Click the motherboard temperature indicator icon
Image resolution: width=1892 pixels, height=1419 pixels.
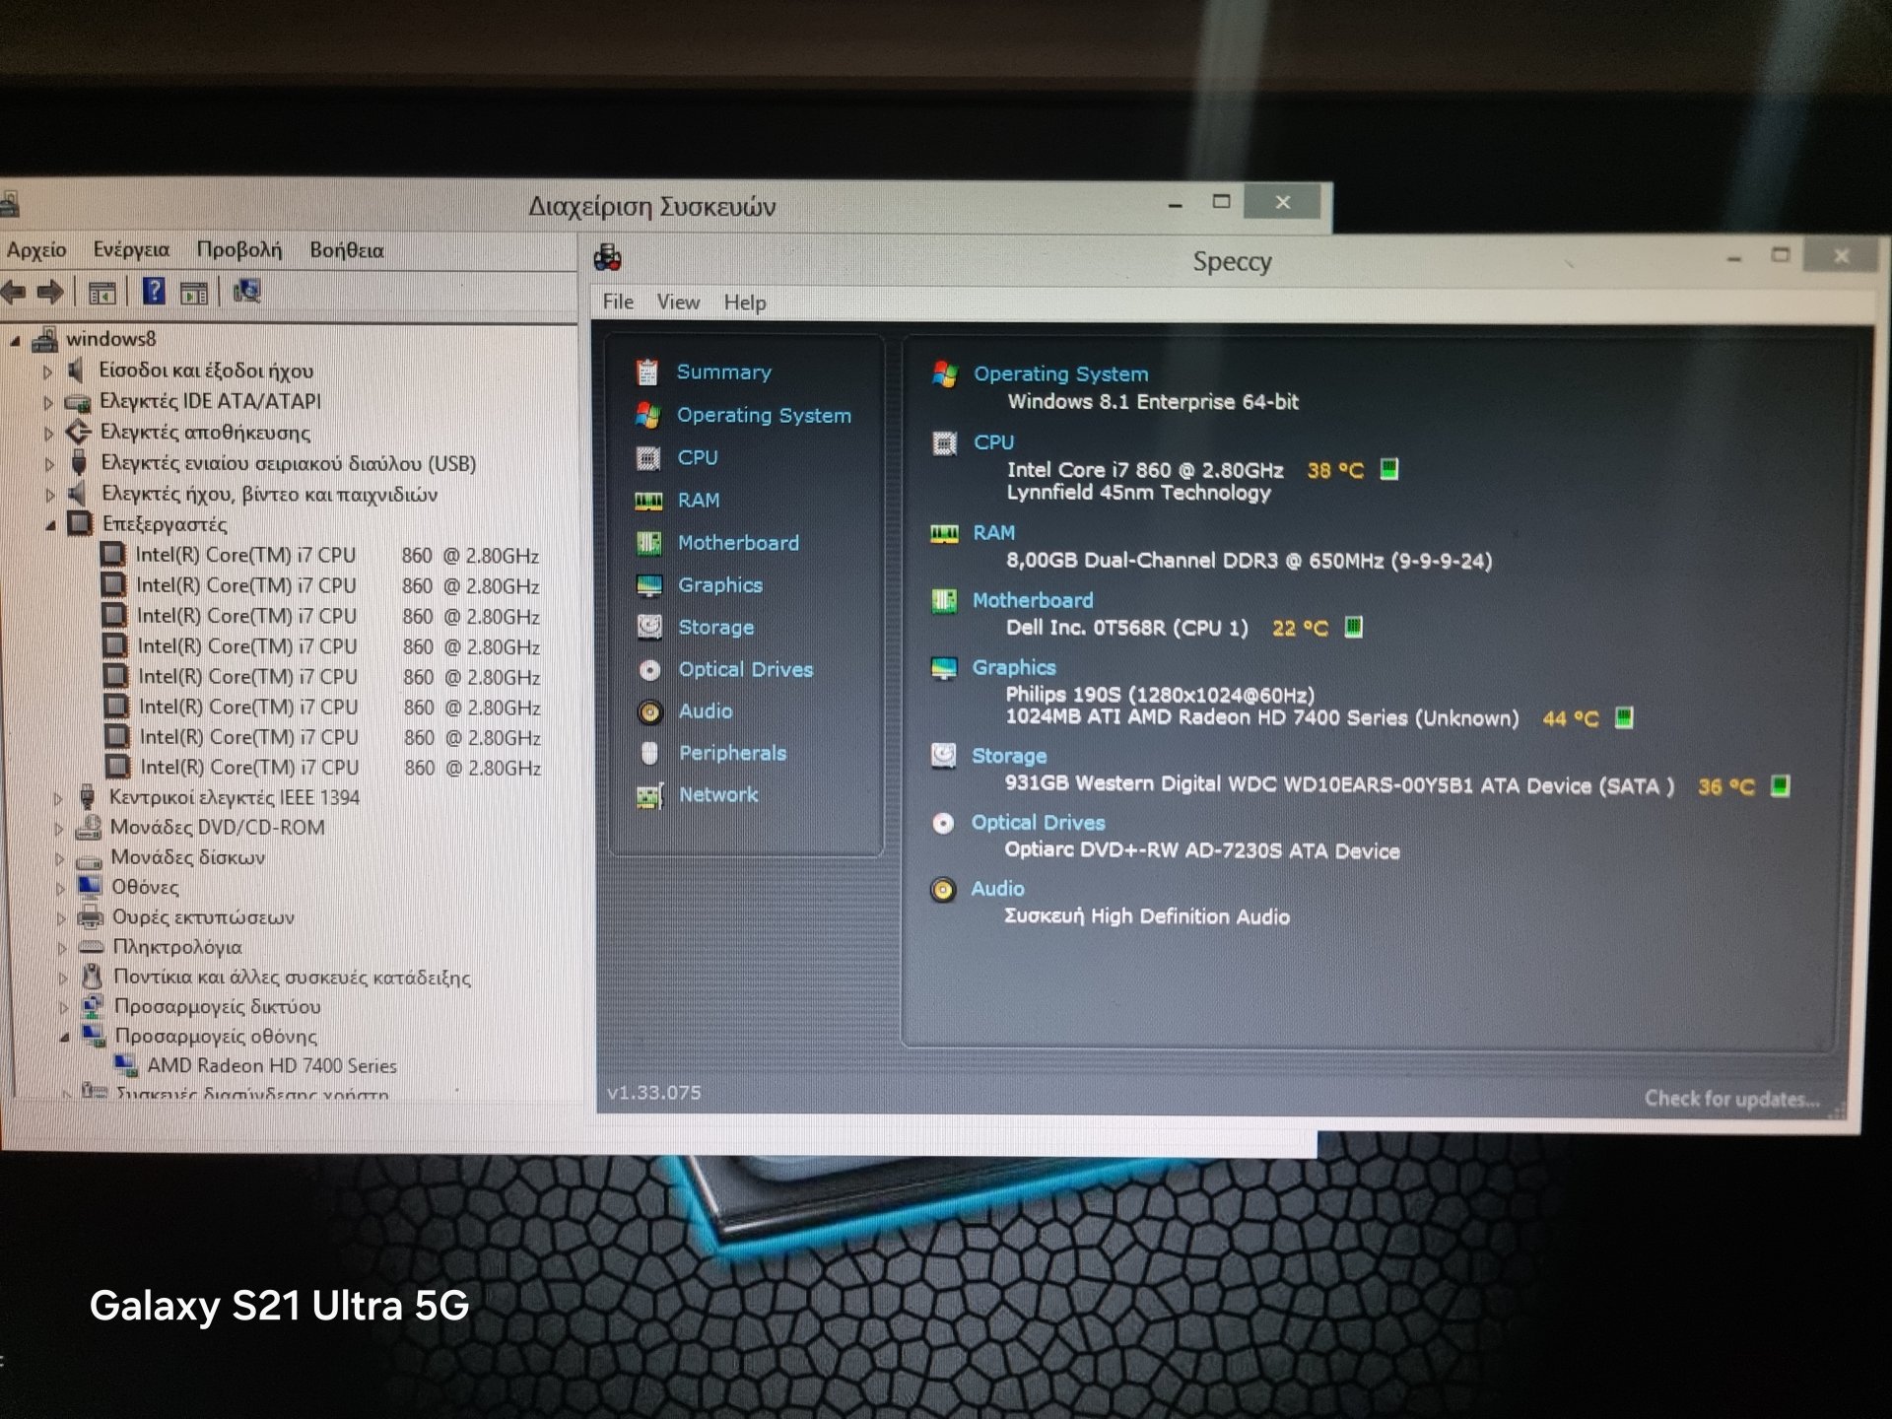point(1354,627)
